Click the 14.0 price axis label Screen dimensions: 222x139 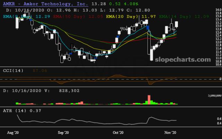coord(219,10)
